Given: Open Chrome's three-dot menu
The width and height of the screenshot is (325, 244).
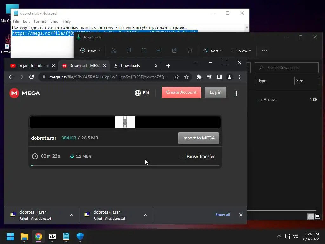Looking at the screenshot, I should point(240,77).
